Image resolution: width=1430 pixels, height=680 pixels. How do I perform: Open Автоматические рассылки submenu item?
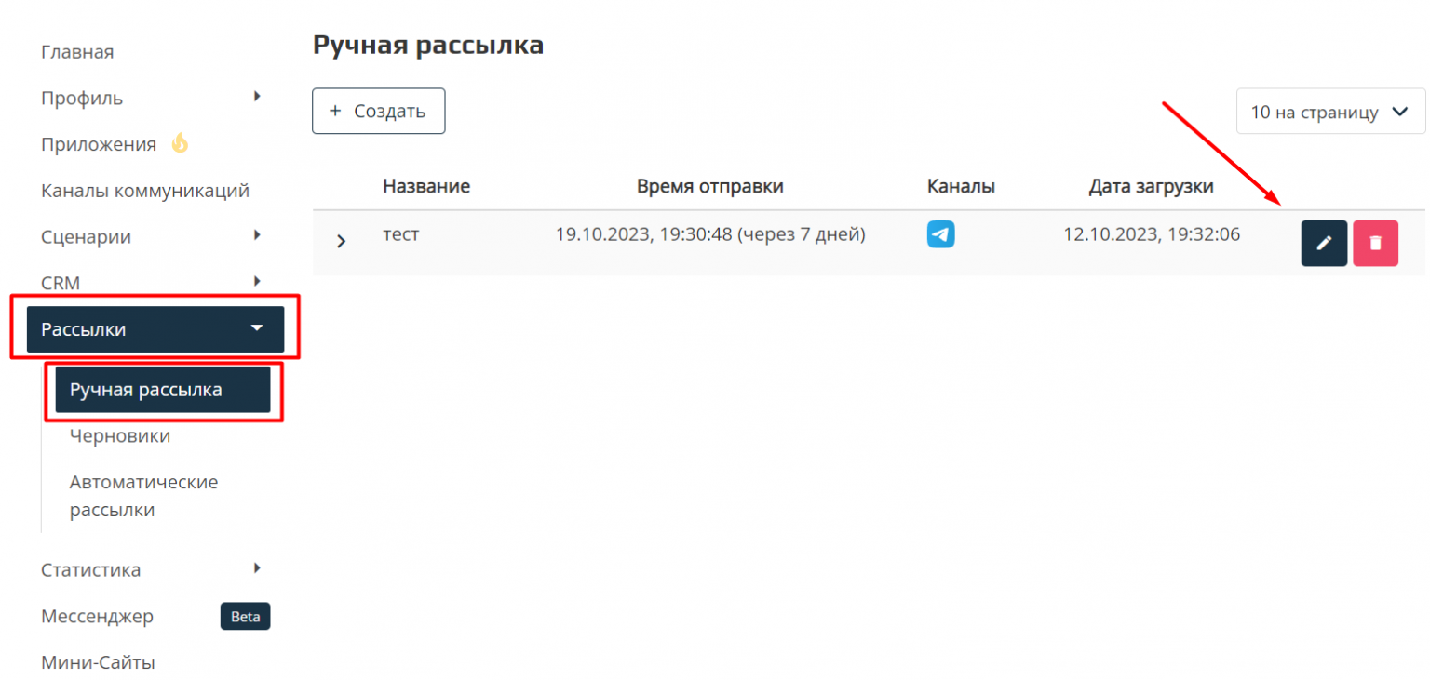143,496
